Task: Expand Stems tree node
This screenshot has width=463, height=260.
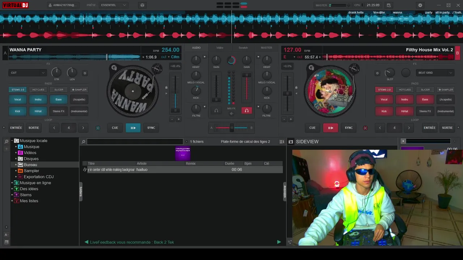Action: (12, 195)
